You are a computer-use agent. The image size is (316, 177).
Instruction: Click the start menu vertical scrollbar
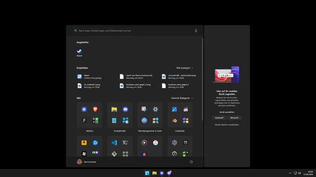pyautogui.click(x=202, y=80)
